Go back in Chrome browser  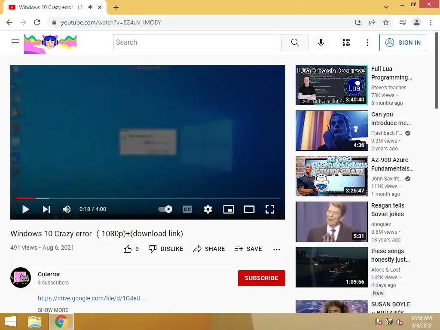[x=9, y=22]
